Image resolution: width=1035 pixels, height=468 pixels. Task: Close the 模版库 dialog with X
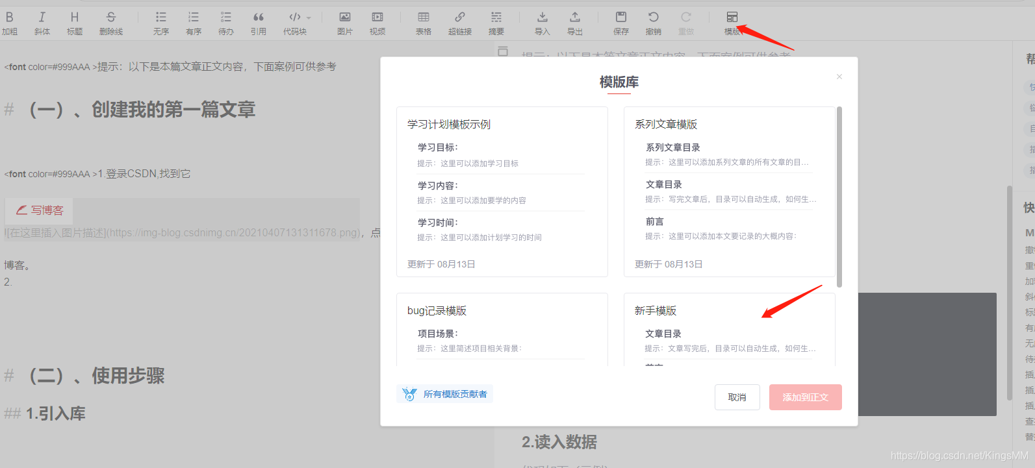839,77
